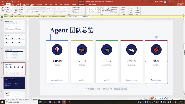Open Shape Outline (形状轮廓) dropdown

point(114,10)
